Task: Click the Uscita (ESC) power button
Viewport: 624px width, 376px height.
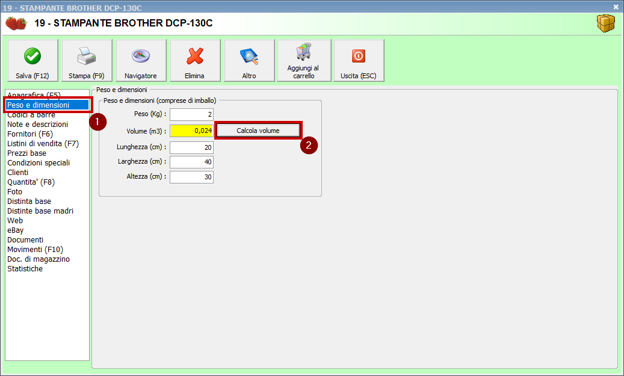Action: tap(359, 61)
